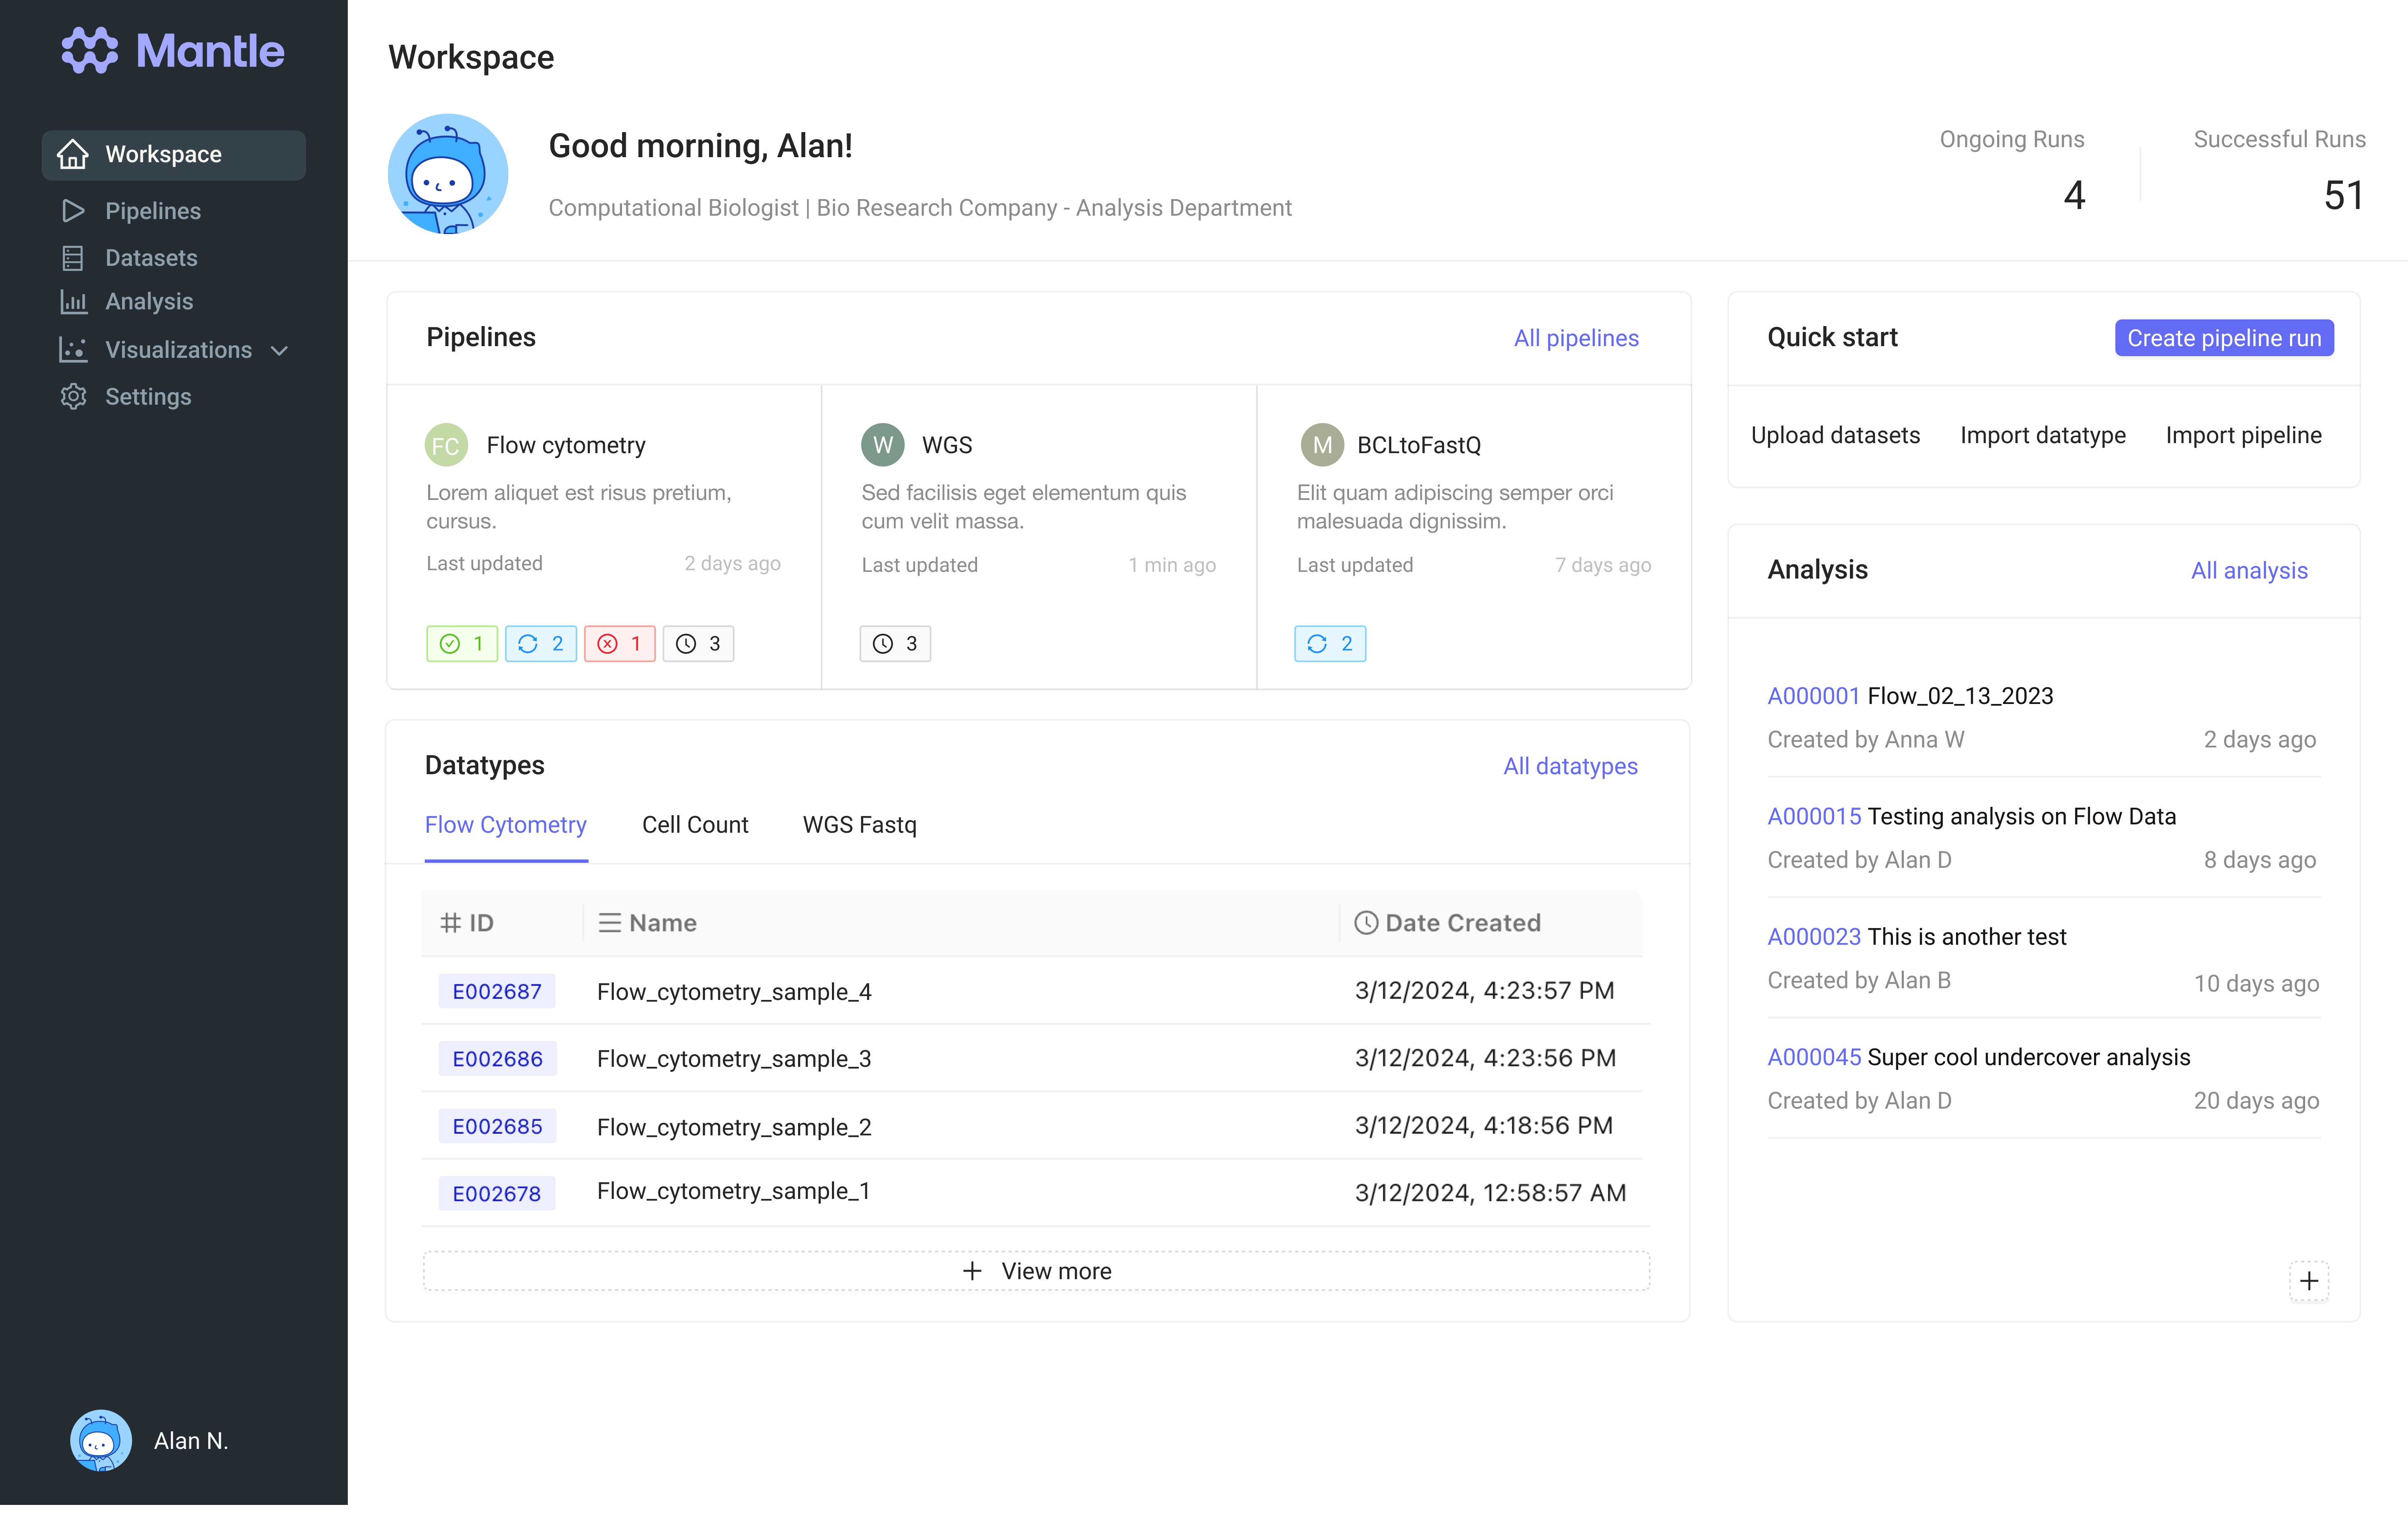This screenshot has height=1530, width=2408.
Task: Click the Pipelines play icon
Action: [73, 211]
